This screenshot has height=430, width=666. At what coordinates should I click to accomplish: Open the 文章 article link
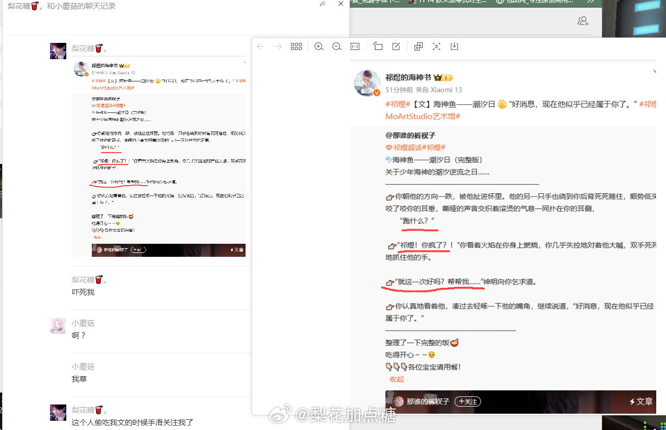[643, 402]
